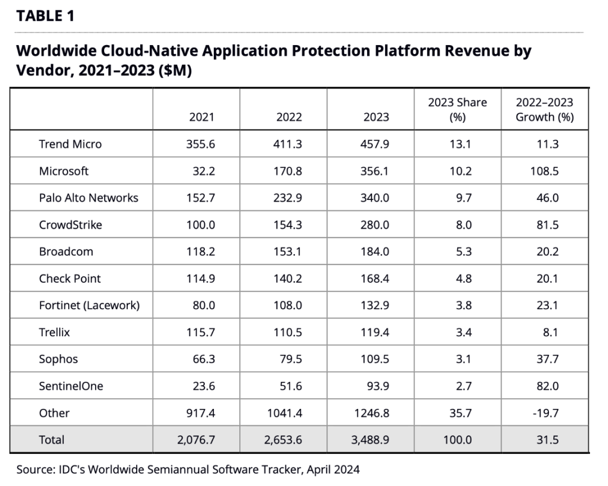Viewport: 608px width, 486px height.
Task: Click Microsoft 2022 value 170.8
Action: coord(287,171)
